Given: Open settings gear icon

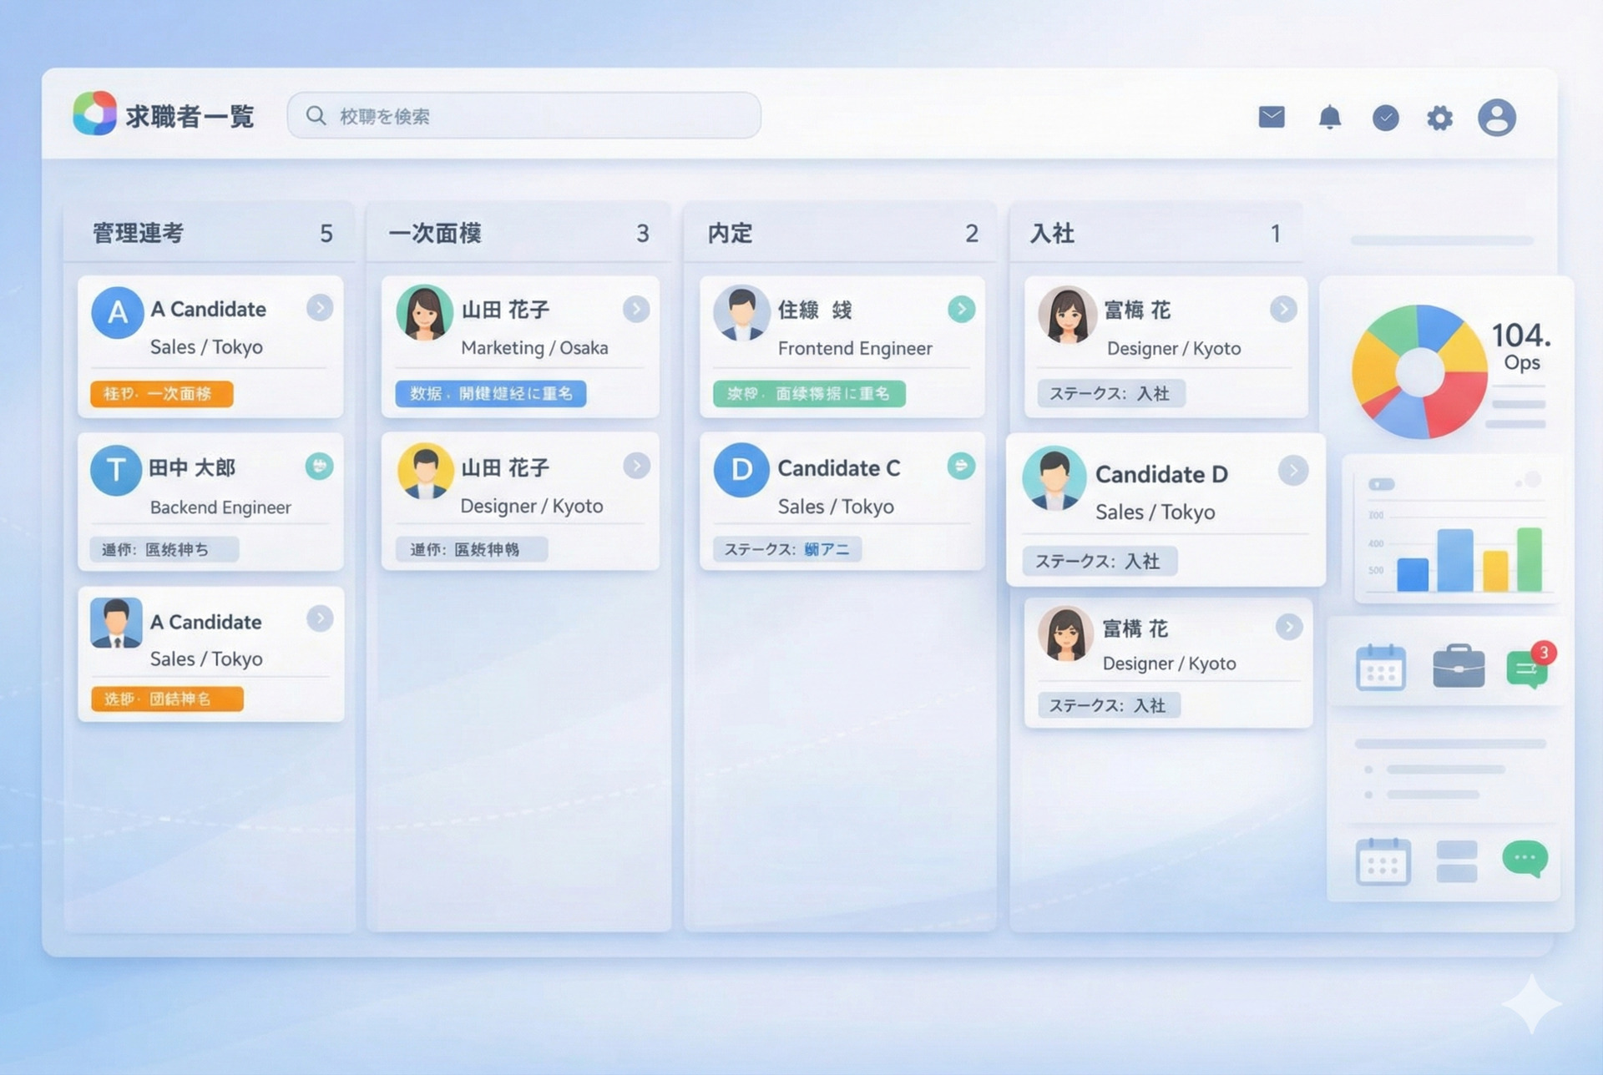Looking at the screenshot, I should pyautogui.click(x=1439, y=118).
